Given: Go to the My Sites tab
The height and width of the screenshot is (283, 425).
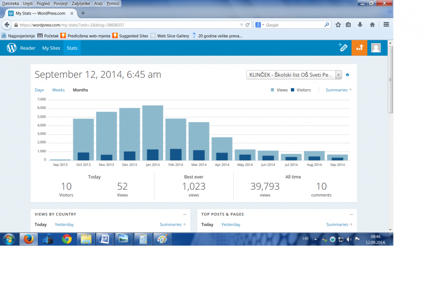Looking at the screenshot, I should (51, 48).
